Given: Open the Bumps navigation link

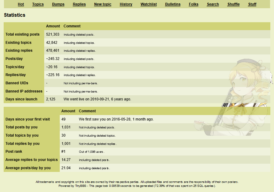Looking at the screenshot, I should tap(58, 4).
